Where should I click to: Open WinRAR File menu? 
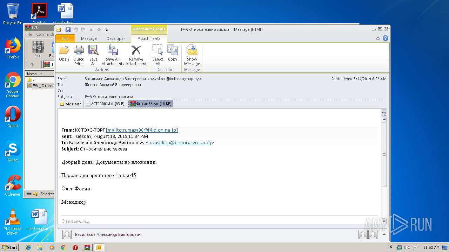29,34
